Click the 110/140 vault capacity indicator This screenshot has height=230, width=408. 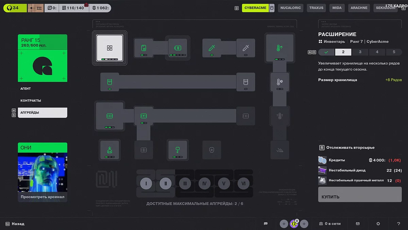tap(74, 8)
